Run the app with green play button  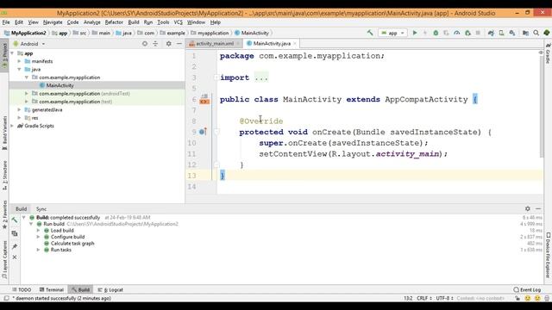[415, 33]
